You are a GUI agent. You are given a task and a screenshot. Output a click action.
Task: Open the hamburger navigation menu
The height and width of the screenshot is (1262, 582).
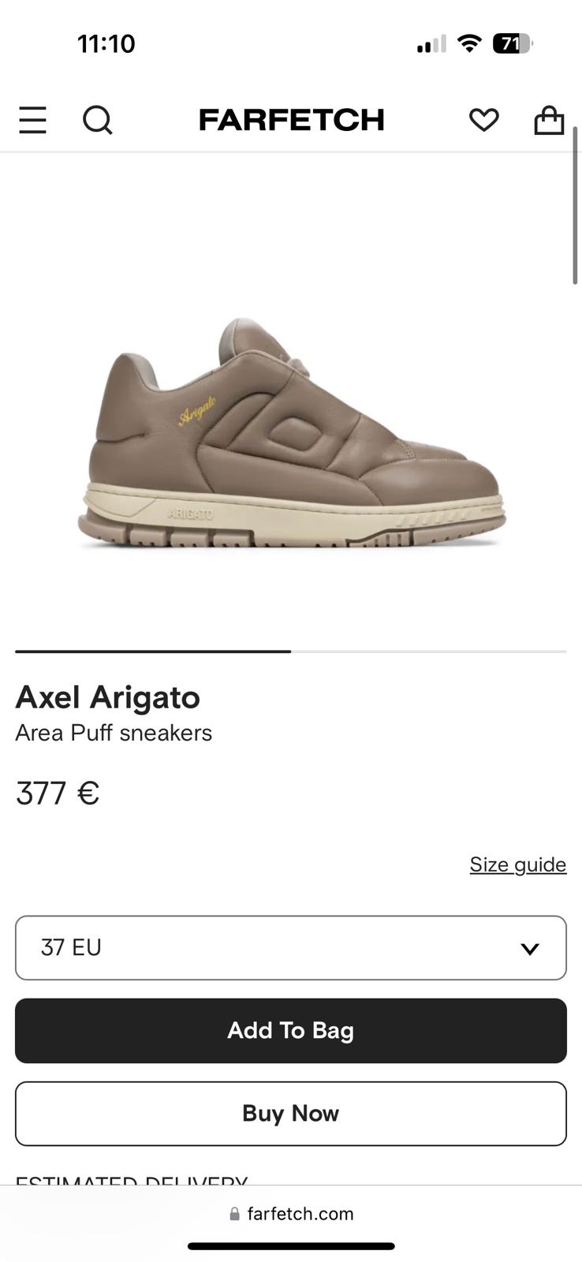(32, 121)
